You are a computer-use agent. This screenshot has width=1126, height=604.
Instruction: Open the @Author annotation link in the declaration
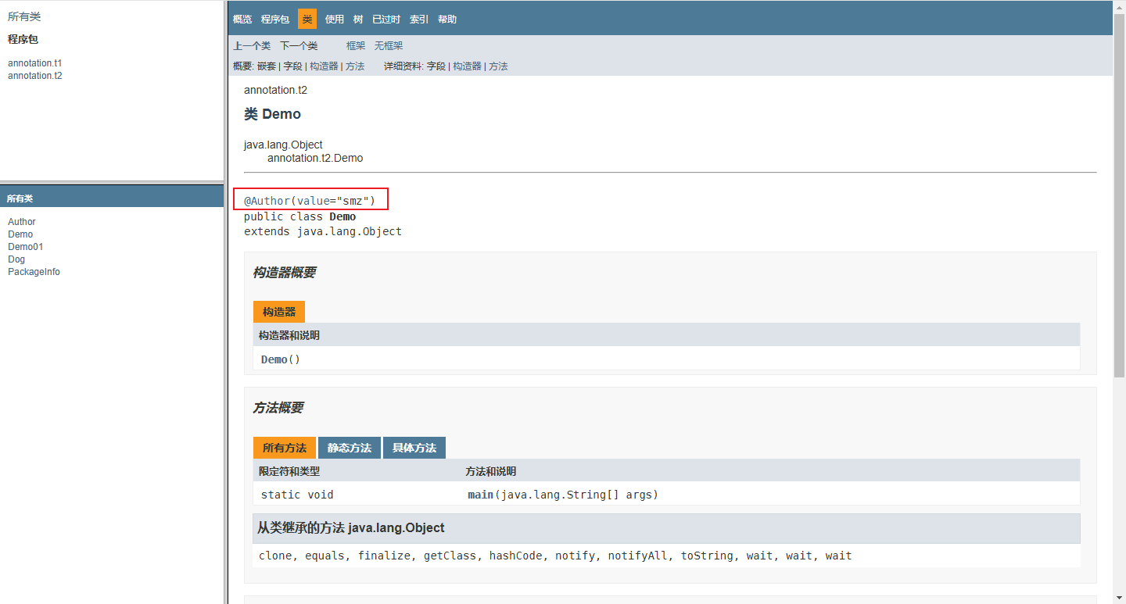pyautogui.click(x=267, y=201)
